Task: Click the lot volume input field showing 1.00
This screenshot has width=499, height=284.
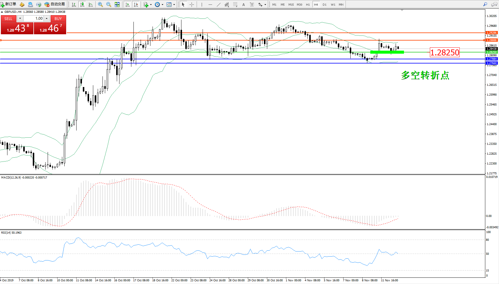Action: tap(33, 18)
